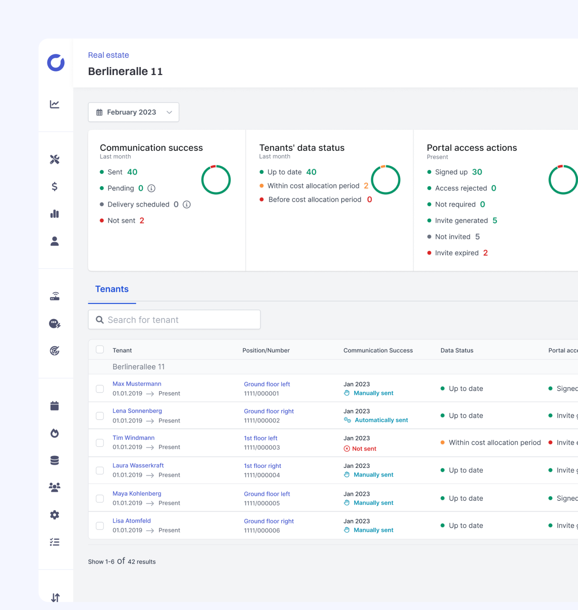Open Lena Sonnenberg's tenant details link

137,411
